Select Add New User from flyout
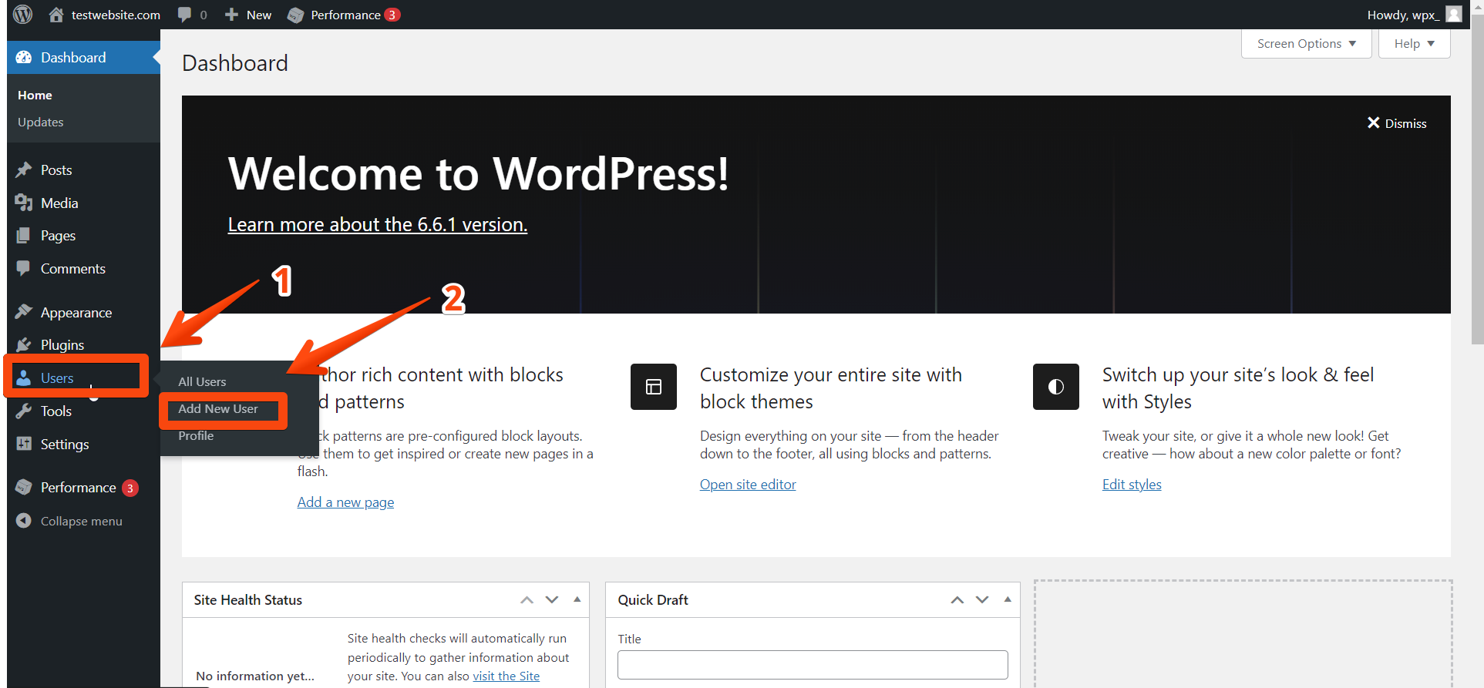The image size is (1484, 688). click(218, 409)
